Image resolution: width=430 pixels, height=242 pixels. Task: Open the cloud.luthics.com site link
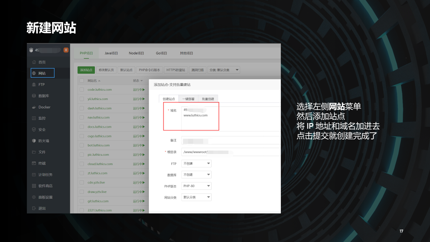[x=100, y=164]
